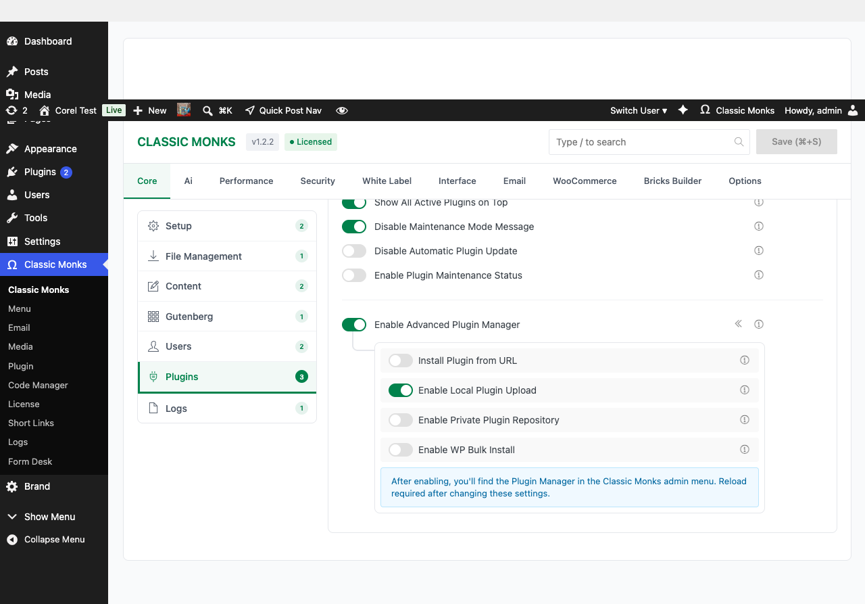Screen dimensions: 865x604
Task: Enable Private Plugin Repository switch
Action: [401, 420]
